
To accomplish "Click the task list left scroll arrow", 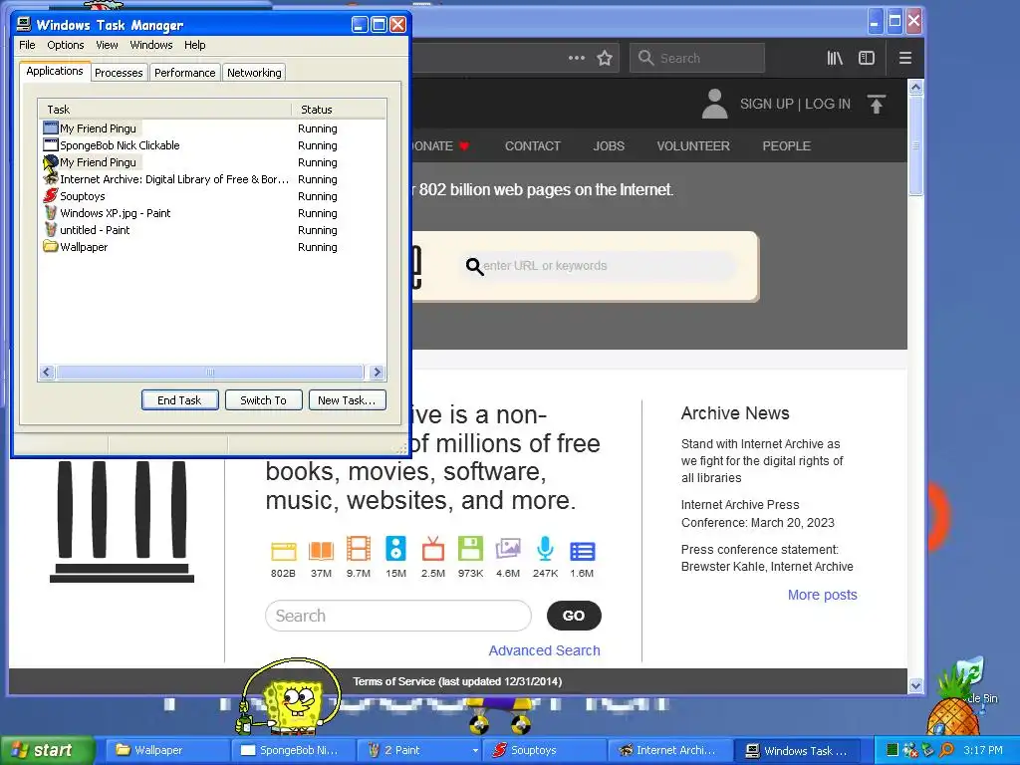I will coord(46,373).
